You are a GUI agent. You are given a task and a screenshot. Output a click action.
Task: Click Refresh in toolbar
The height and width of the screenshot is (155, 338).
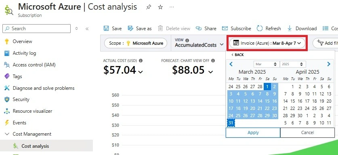269,28
